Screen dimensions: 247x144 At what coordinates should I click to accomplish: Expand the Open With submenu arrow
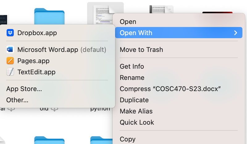(x=236, y=33)
